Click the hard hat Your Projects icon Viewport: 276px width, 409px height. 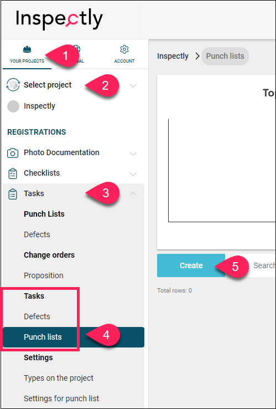point(27,49)
